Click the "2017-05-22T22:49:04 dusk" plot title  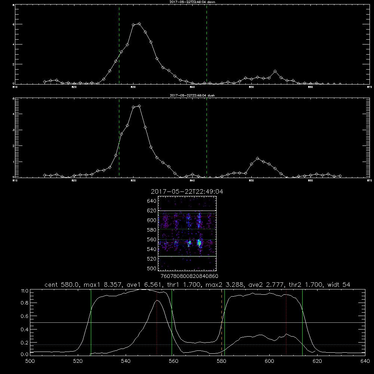click(192, 95)
